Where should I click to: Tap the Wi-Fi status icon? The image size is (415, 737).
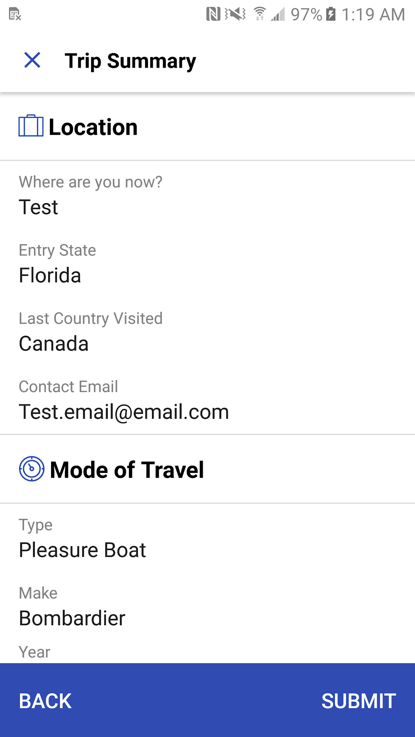click(259, 14)
